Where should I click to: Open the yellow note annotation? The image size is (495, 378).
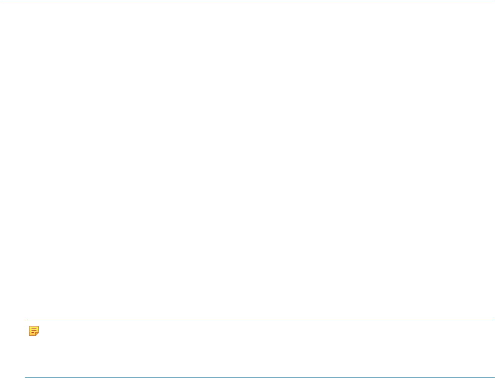[34, 331]
